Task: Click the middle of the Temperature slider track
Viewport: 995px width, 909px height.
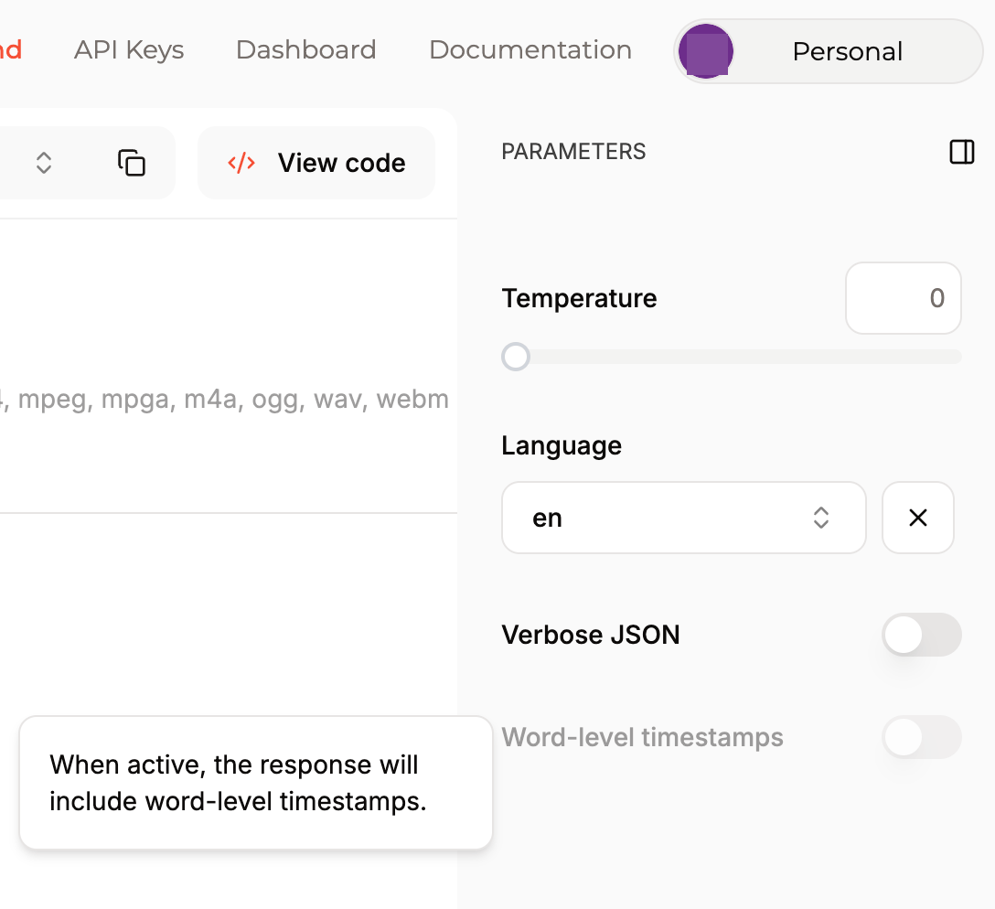Action: point(732,357)
